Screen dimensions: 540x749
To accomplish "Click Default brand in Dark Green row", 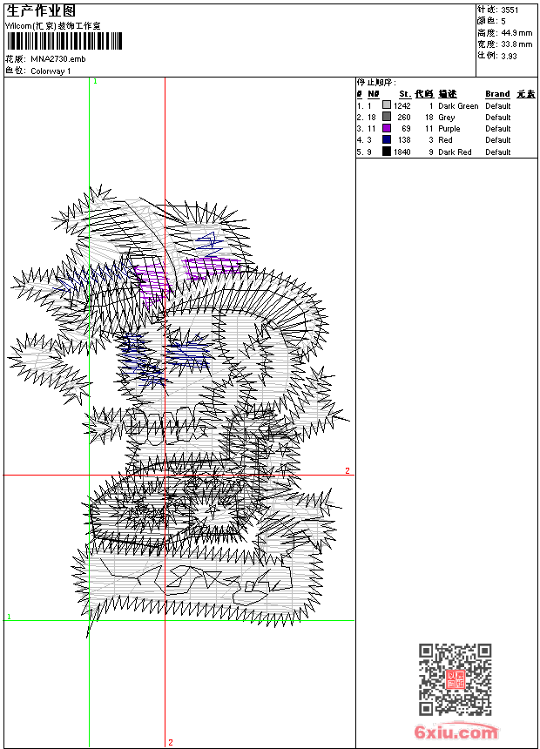I will [498, 105].
